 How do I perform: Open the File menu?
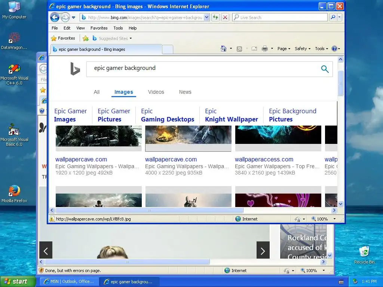pos(55,28)
